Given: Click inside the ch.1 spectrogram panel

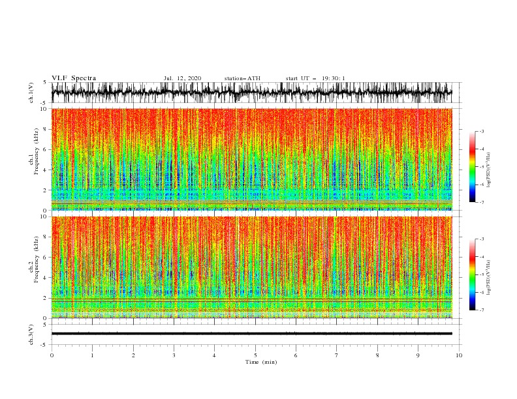Looking at the screenshot, I should tap(251, 159).
